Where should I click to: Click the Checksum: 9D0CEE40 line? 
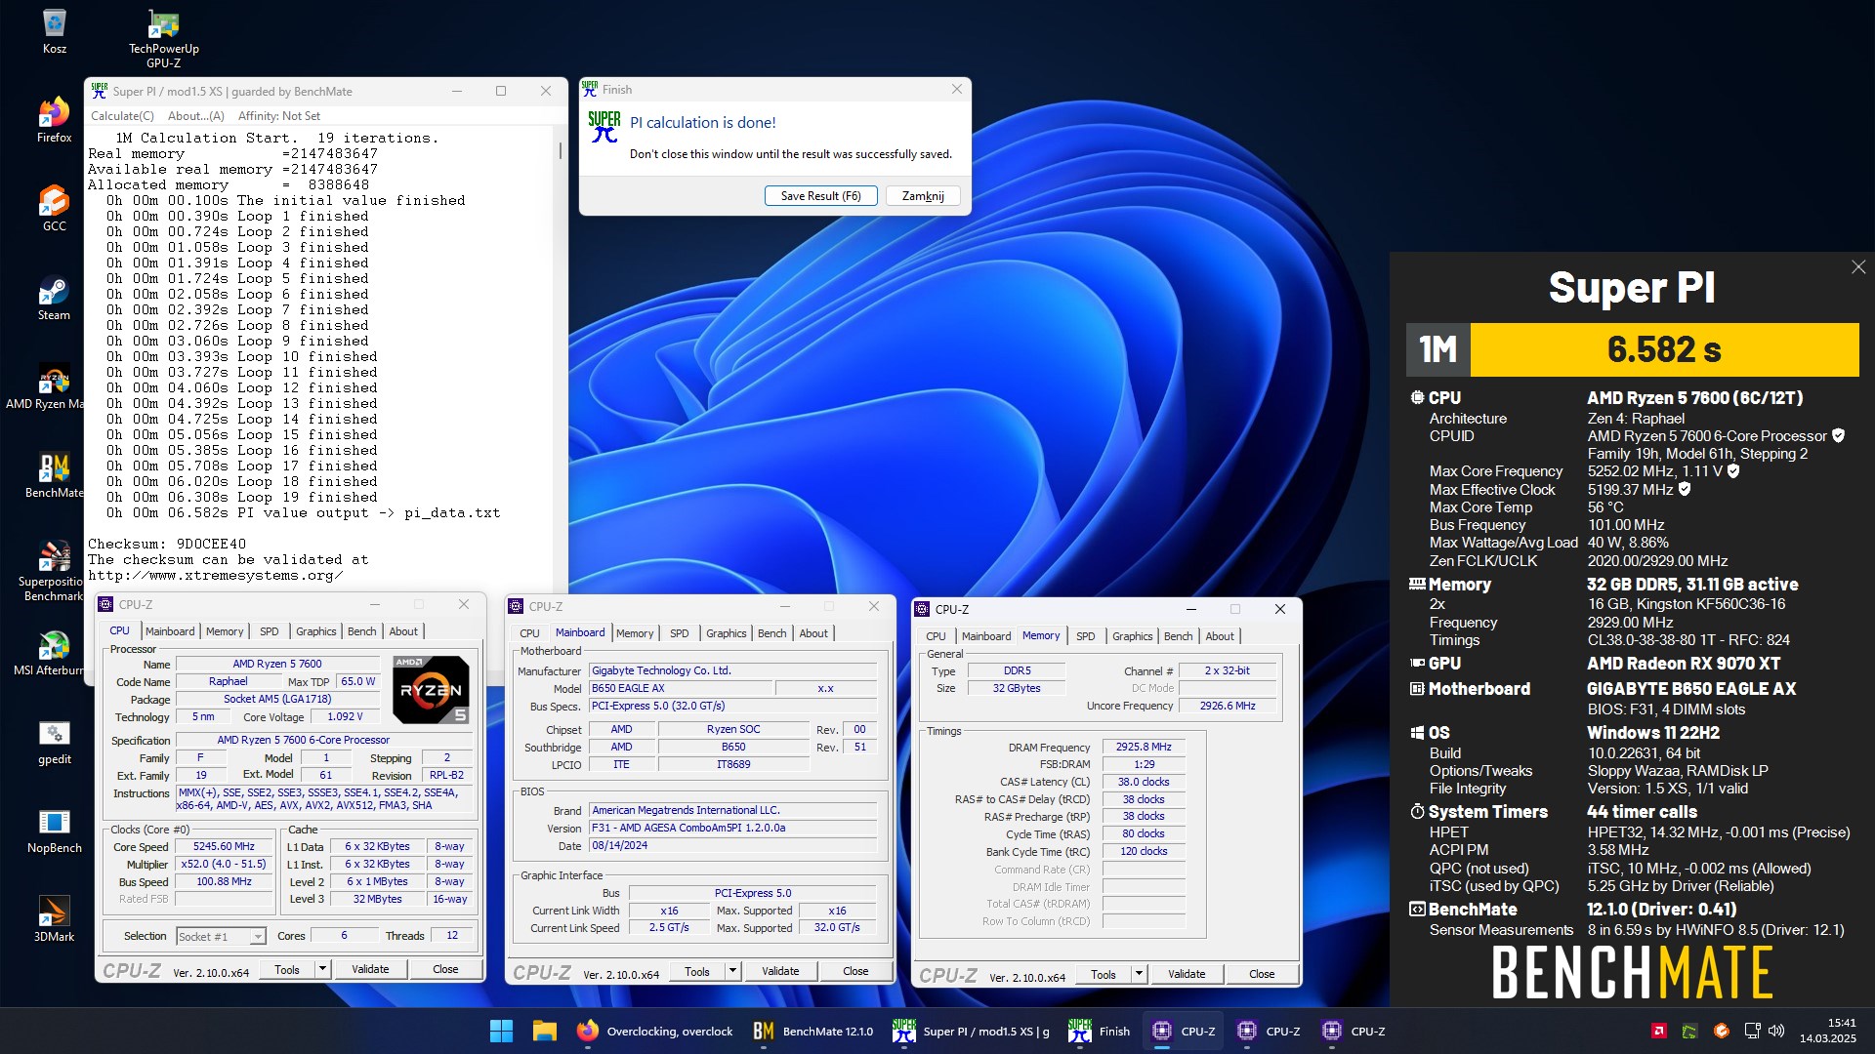(x=167, y=544)
